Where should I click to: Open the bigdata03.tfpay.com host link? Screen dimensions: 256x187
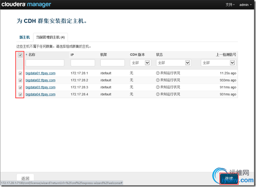point(41,87)
